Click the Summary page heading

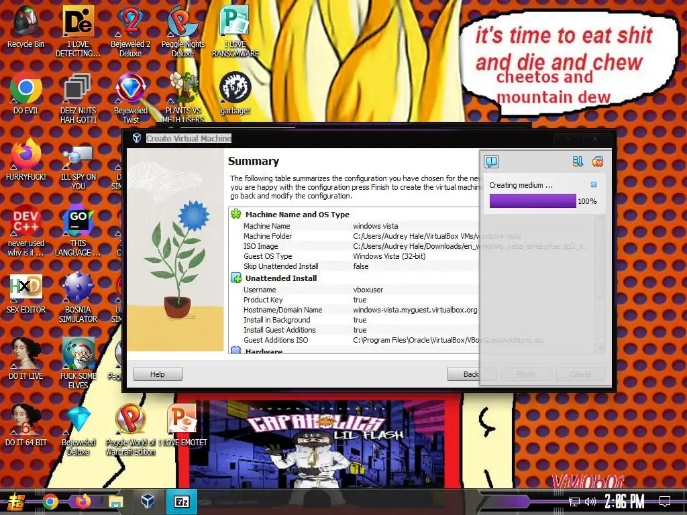click(253, 161)
